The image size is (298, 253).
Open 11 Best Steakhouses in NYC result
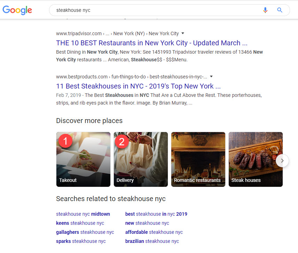pos(138,86)
